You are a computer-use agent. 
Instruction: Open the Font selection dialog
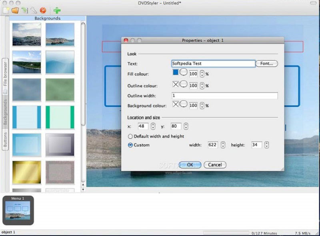(x=266, y=63)
